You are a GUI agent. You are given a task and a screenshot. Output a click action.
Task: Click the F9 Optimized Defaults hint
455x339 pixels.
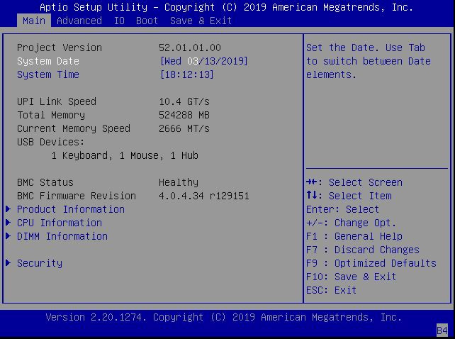pyautogui.click(x=371, y=263)
